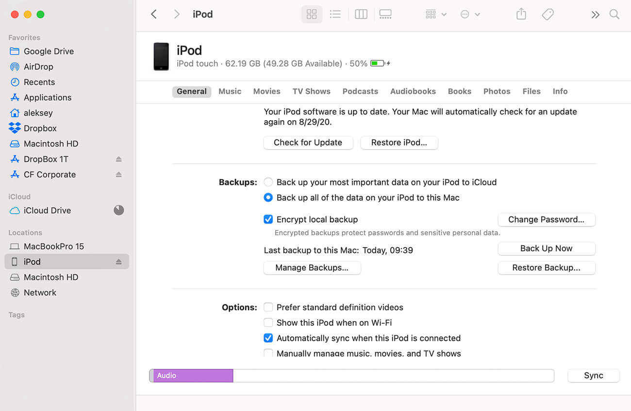Select back up to iCloud option
Screen dimensions: 631x411
click(268, 183)
